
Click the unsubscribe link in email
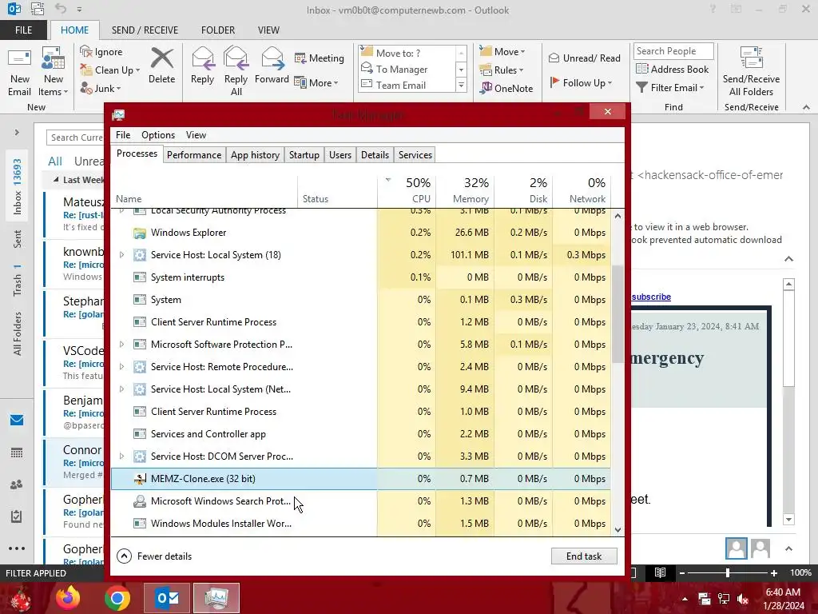pyautogui.click(x=651, y=297)
